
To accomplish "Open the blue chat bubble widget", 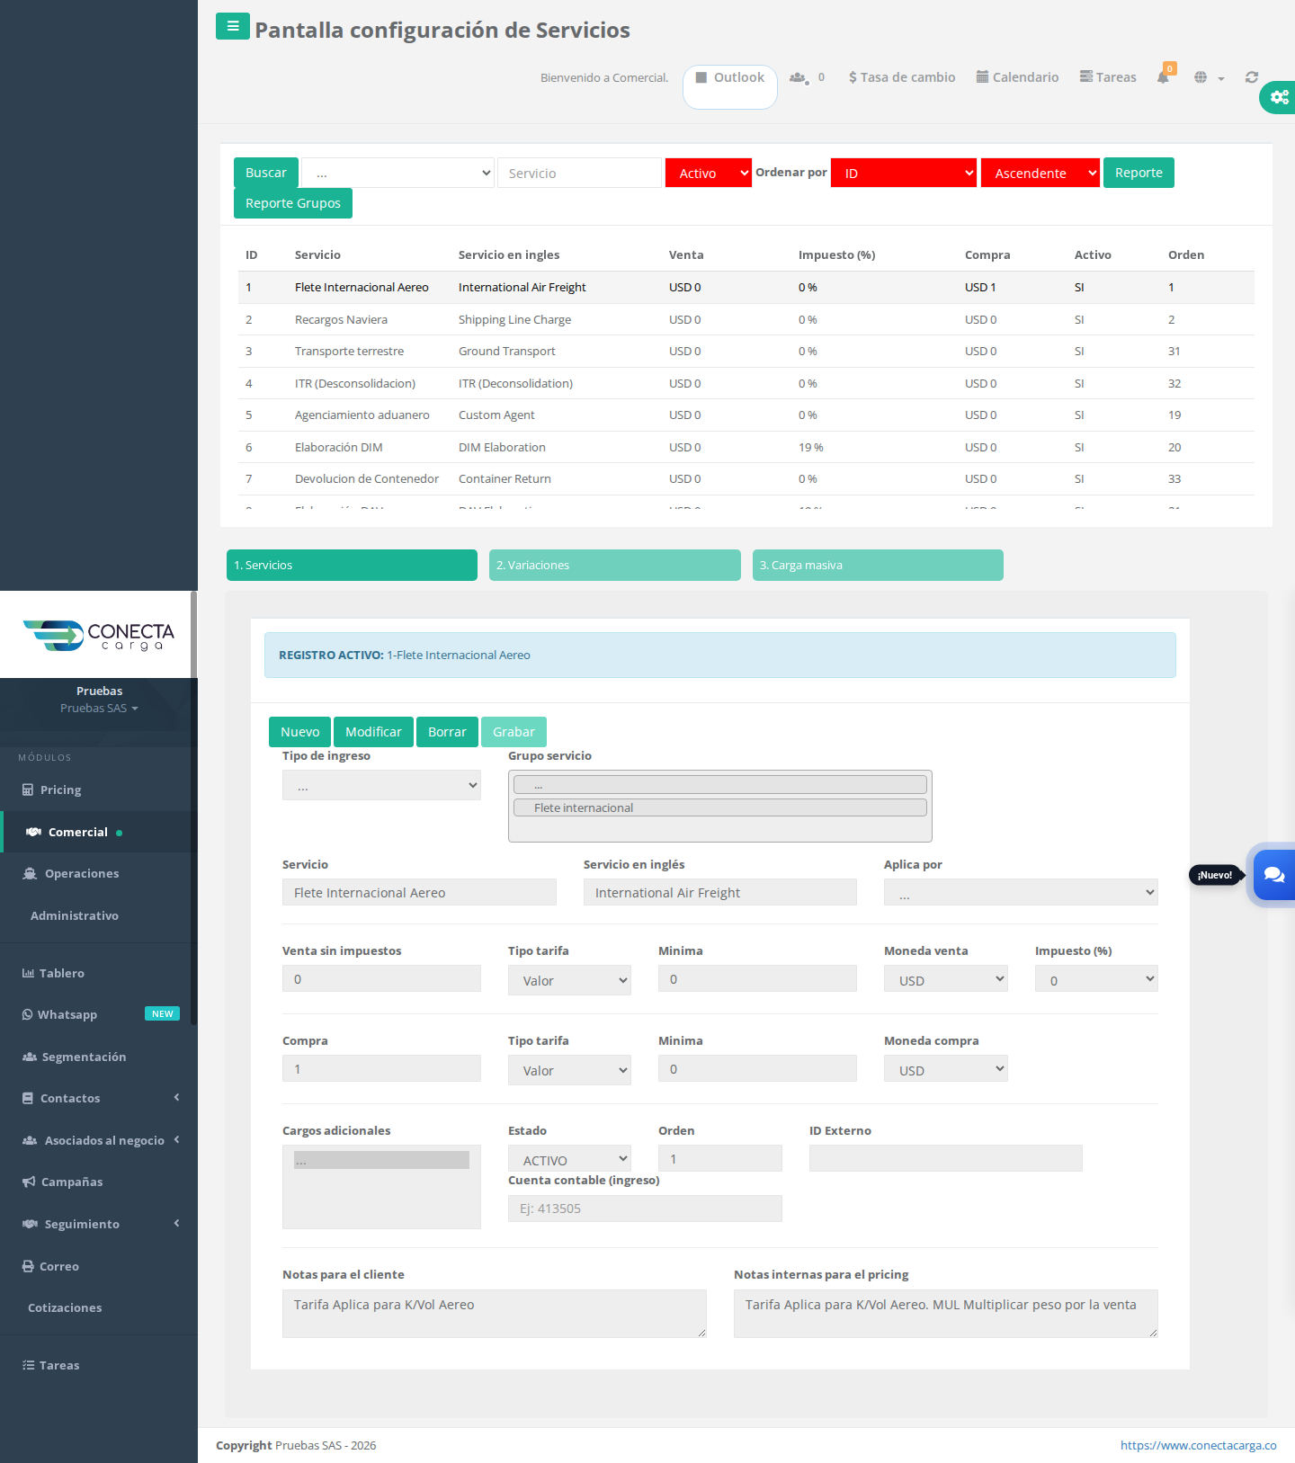I will (x=1273, y=874).
